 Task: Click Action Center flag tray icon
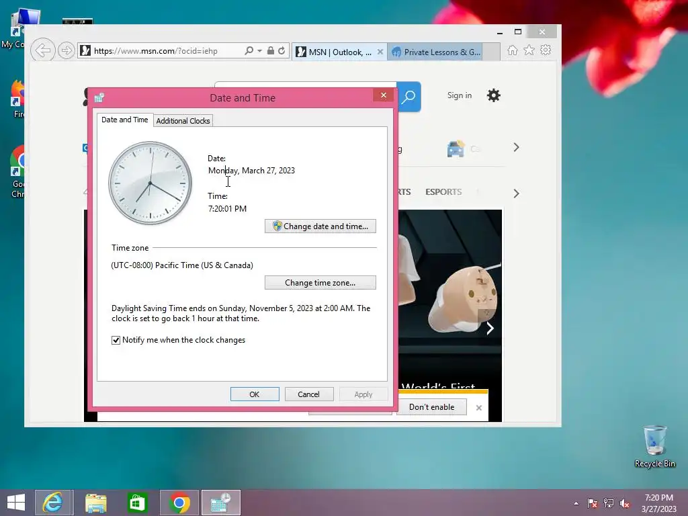pyautogui.click(x=592, y=503)
